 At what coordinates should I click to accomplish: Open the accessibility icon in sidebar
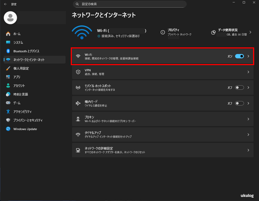pos(8,111)
